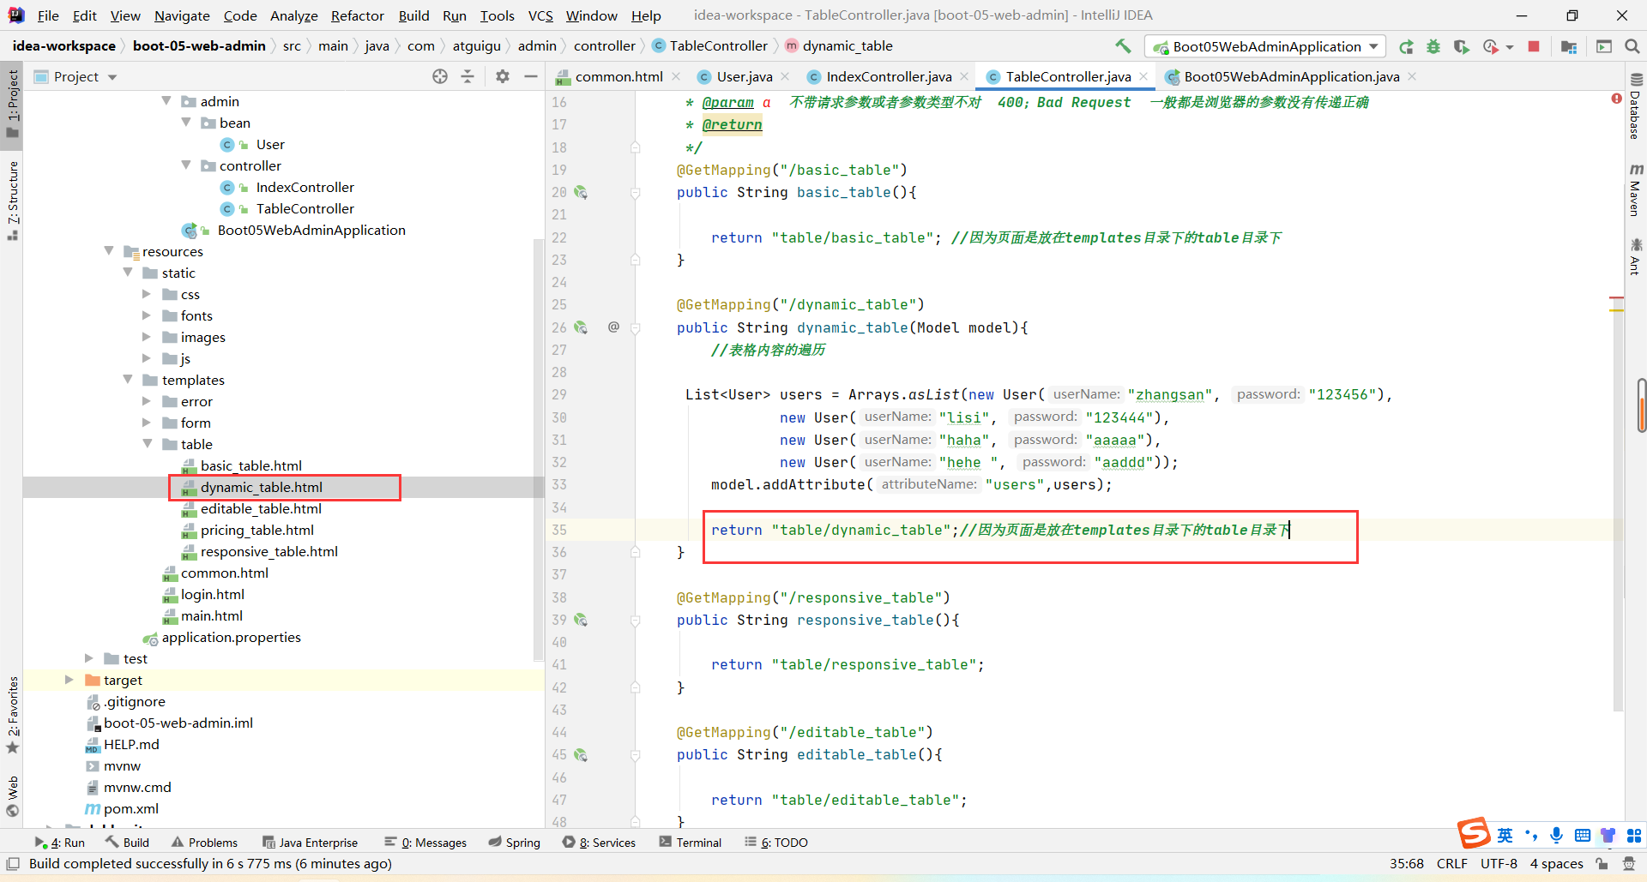Click the green Debug bug icon

[1433, 46]
